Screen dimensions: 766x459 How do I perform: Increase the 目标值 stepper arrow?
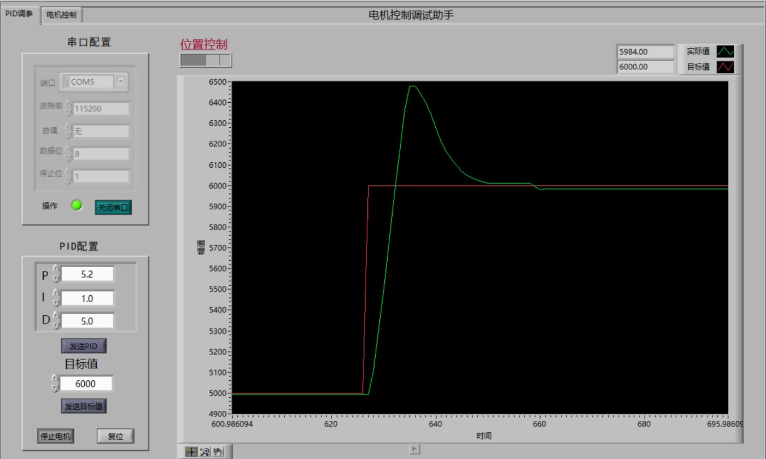(x=54, y=379)
